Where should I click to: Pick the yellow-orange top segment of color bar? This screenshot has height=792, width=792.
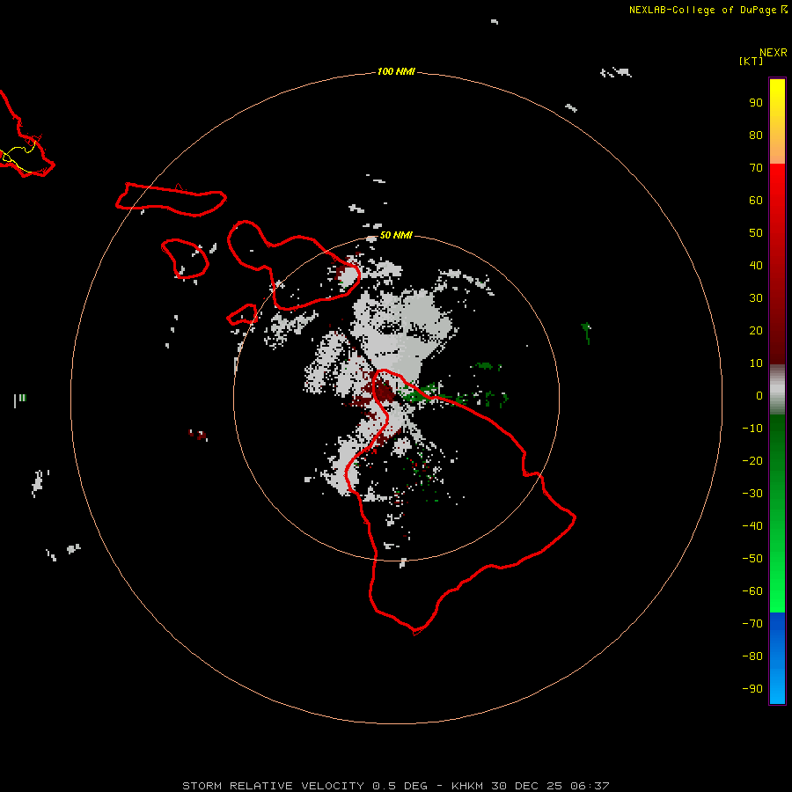(777, 121)
